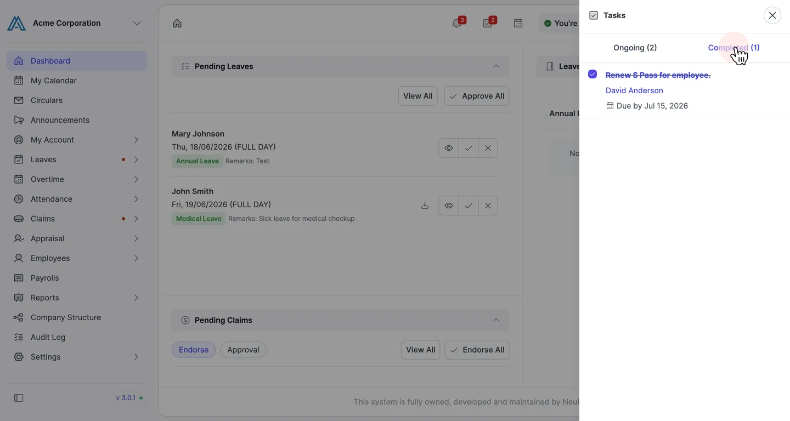Click the Pending Claims dollar icon
Image resolution: width=790 pixels, height=421 pixels.
[x=185, y=320]
